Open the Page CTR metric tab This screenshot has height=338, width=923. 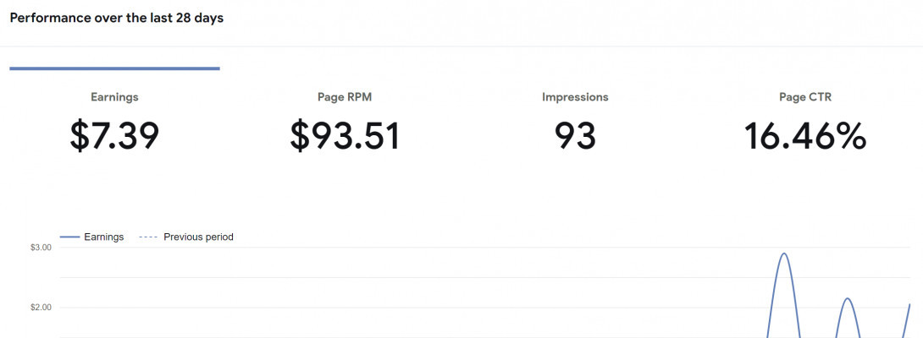(805, 97)
